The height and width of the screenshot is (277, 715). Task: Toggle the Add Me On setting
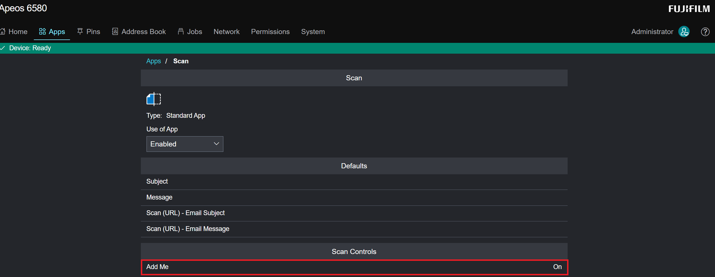pyautogui.click(x=557, y=267)
